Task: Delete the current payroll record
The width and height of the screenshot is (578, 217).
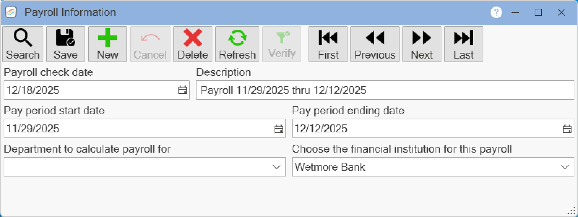Action: coord(193,44)
